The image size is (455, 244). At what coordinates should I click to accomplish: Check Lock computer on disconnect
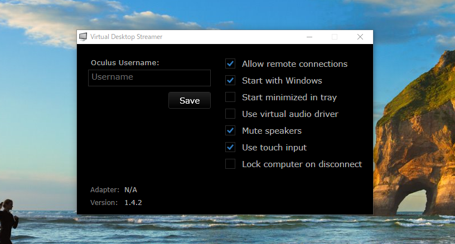coord(230,164)
